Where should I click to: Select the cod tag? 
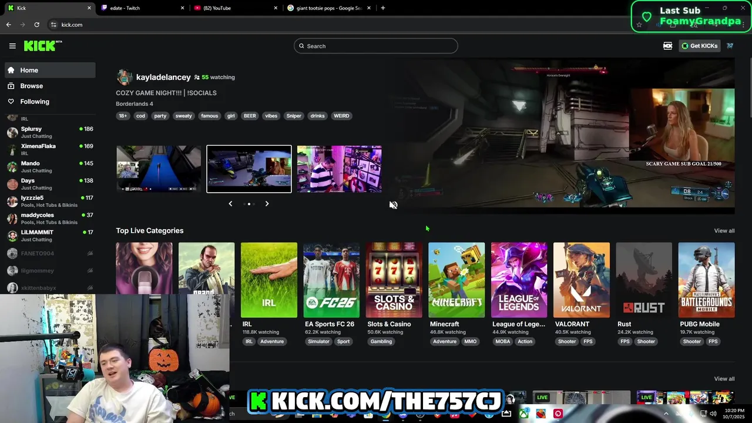point(140,116)
